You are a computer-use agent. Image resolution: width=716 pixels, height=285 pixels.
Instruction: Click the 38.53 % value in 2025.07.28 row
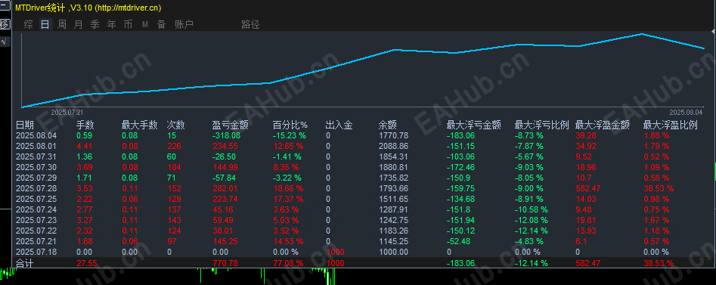659,188
